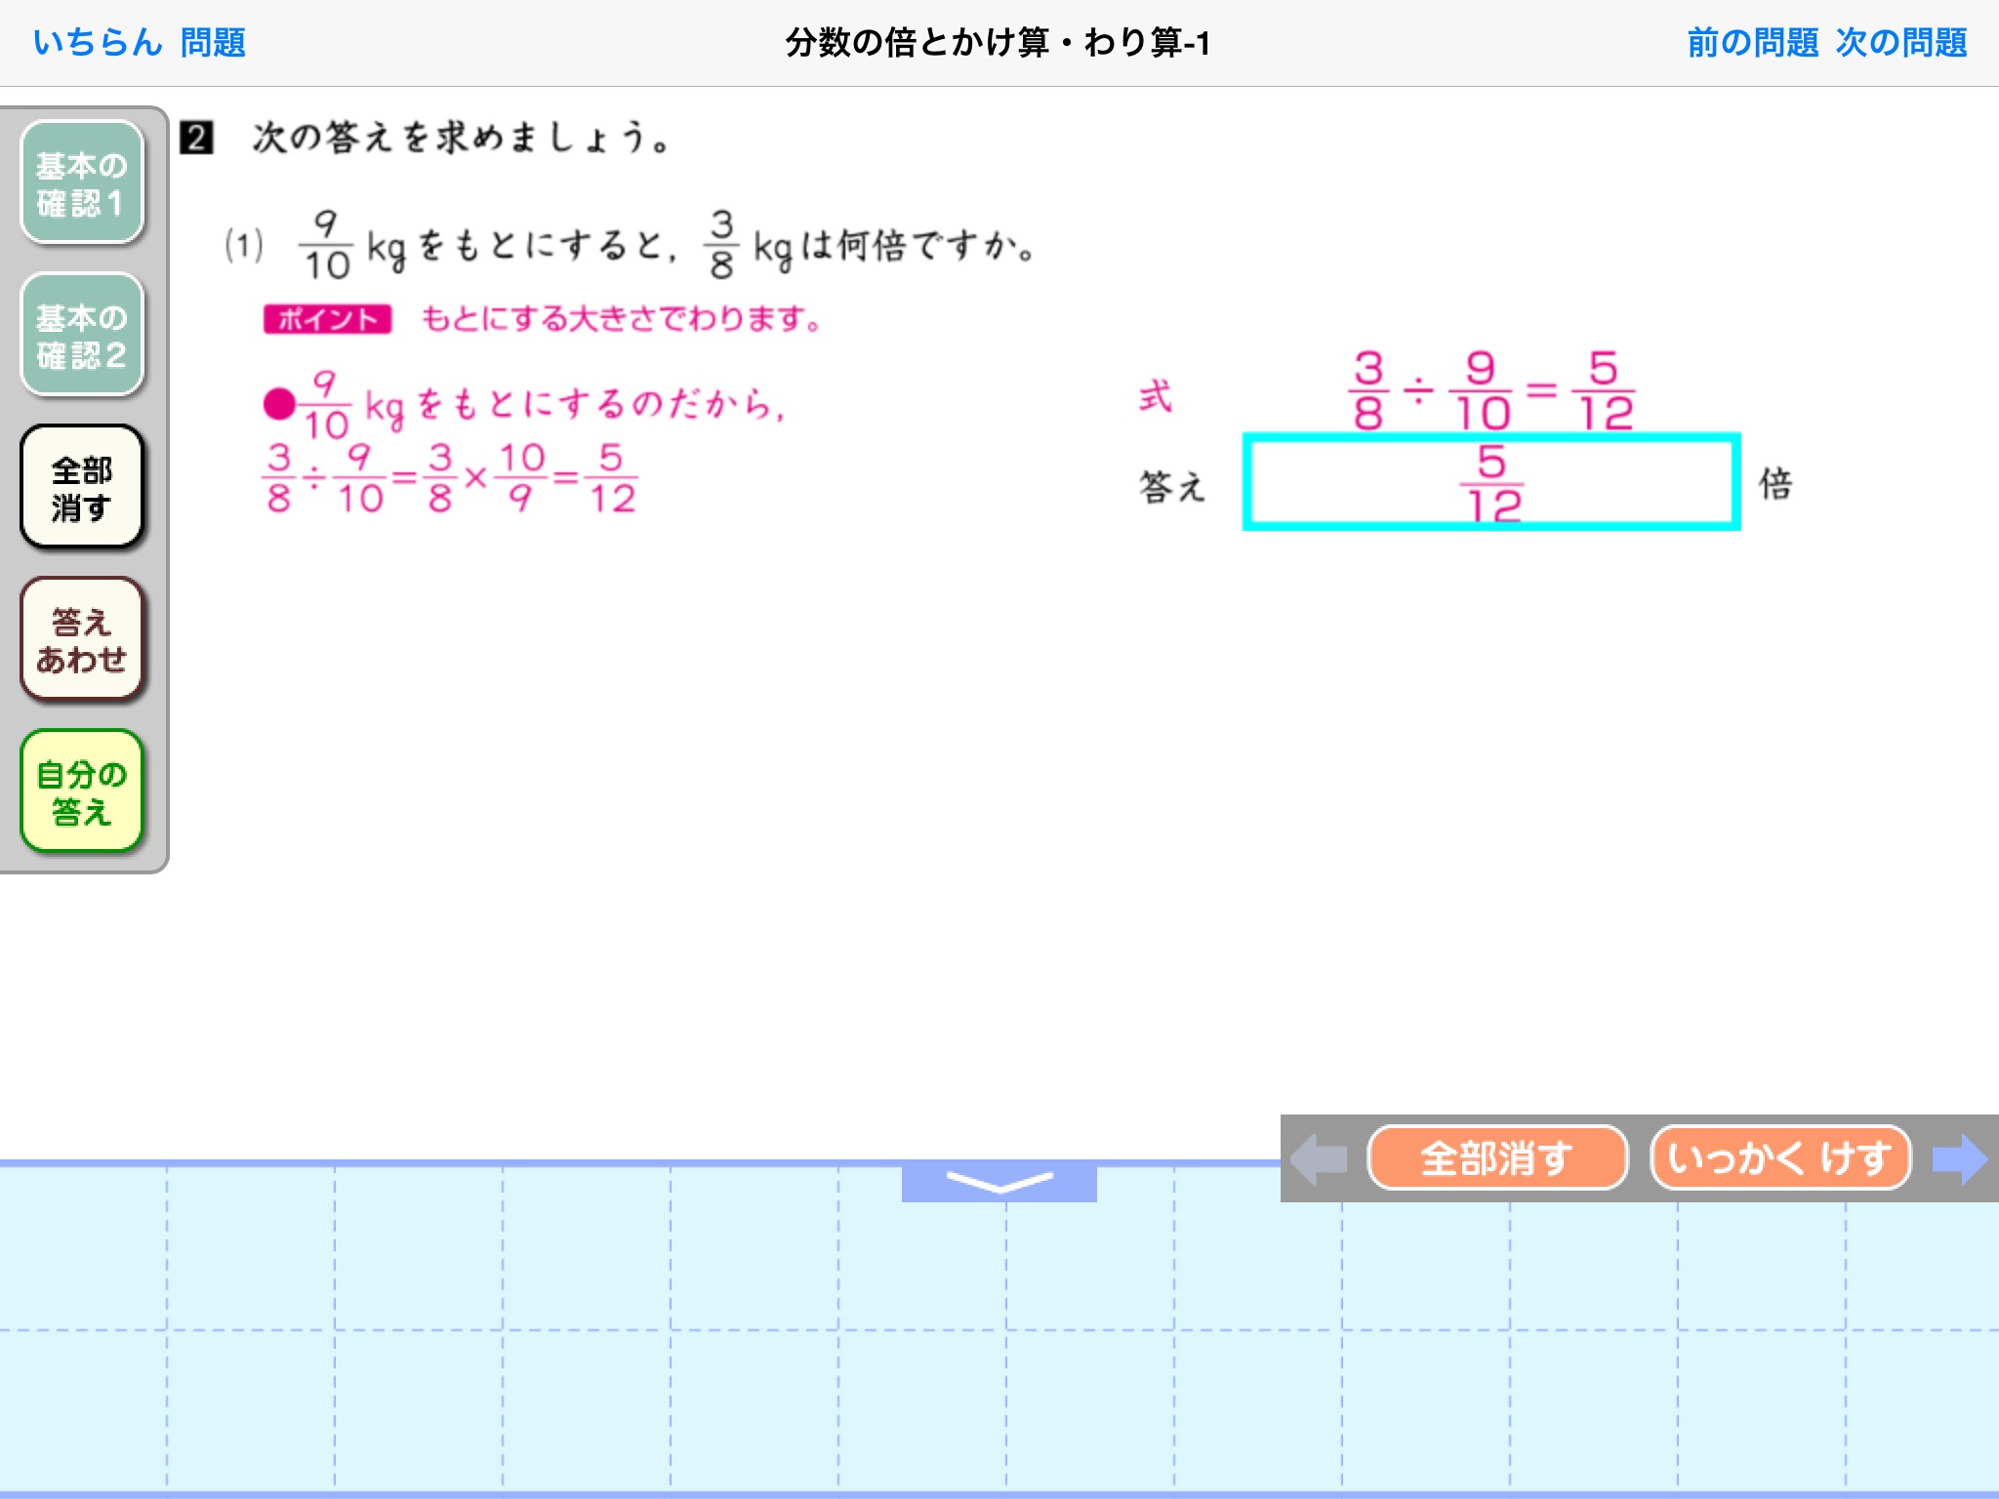Open the いちらん list link
The width and height of the screenshot is (1999, 1499).
98,43
